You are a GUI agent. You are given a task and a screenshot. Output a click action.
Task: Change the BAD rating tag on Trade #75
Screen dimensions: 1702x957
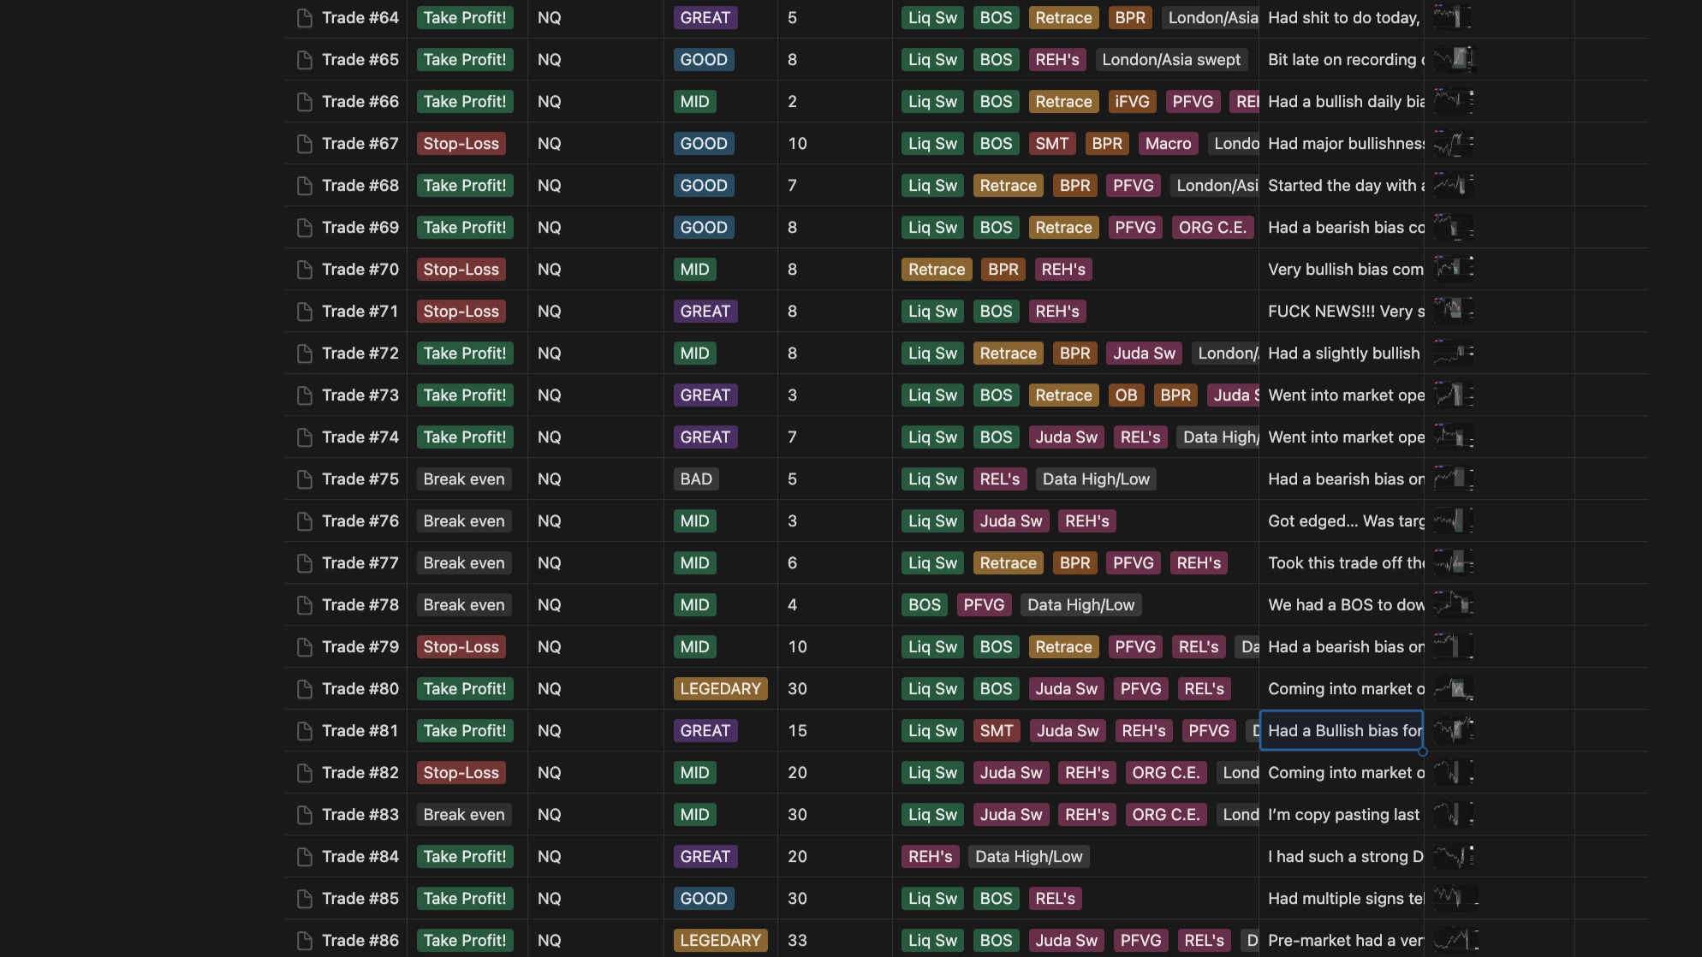(x=696, y=479)
